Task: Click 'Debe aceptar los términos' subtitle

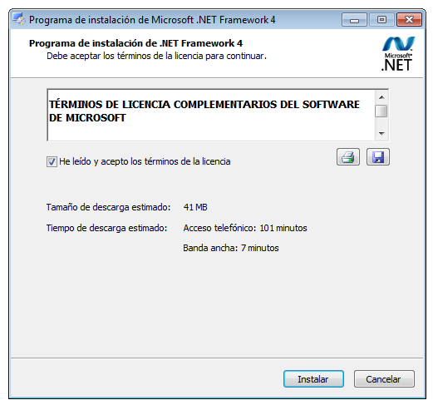Action: (x=156, y=56)
